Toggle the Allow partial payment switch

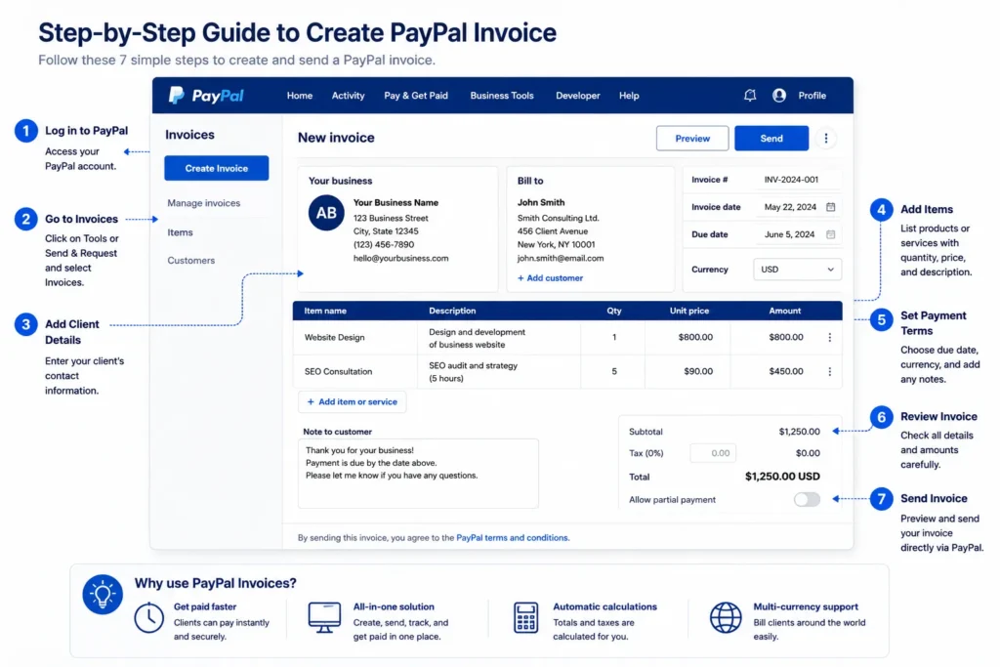tap(807, 499)
